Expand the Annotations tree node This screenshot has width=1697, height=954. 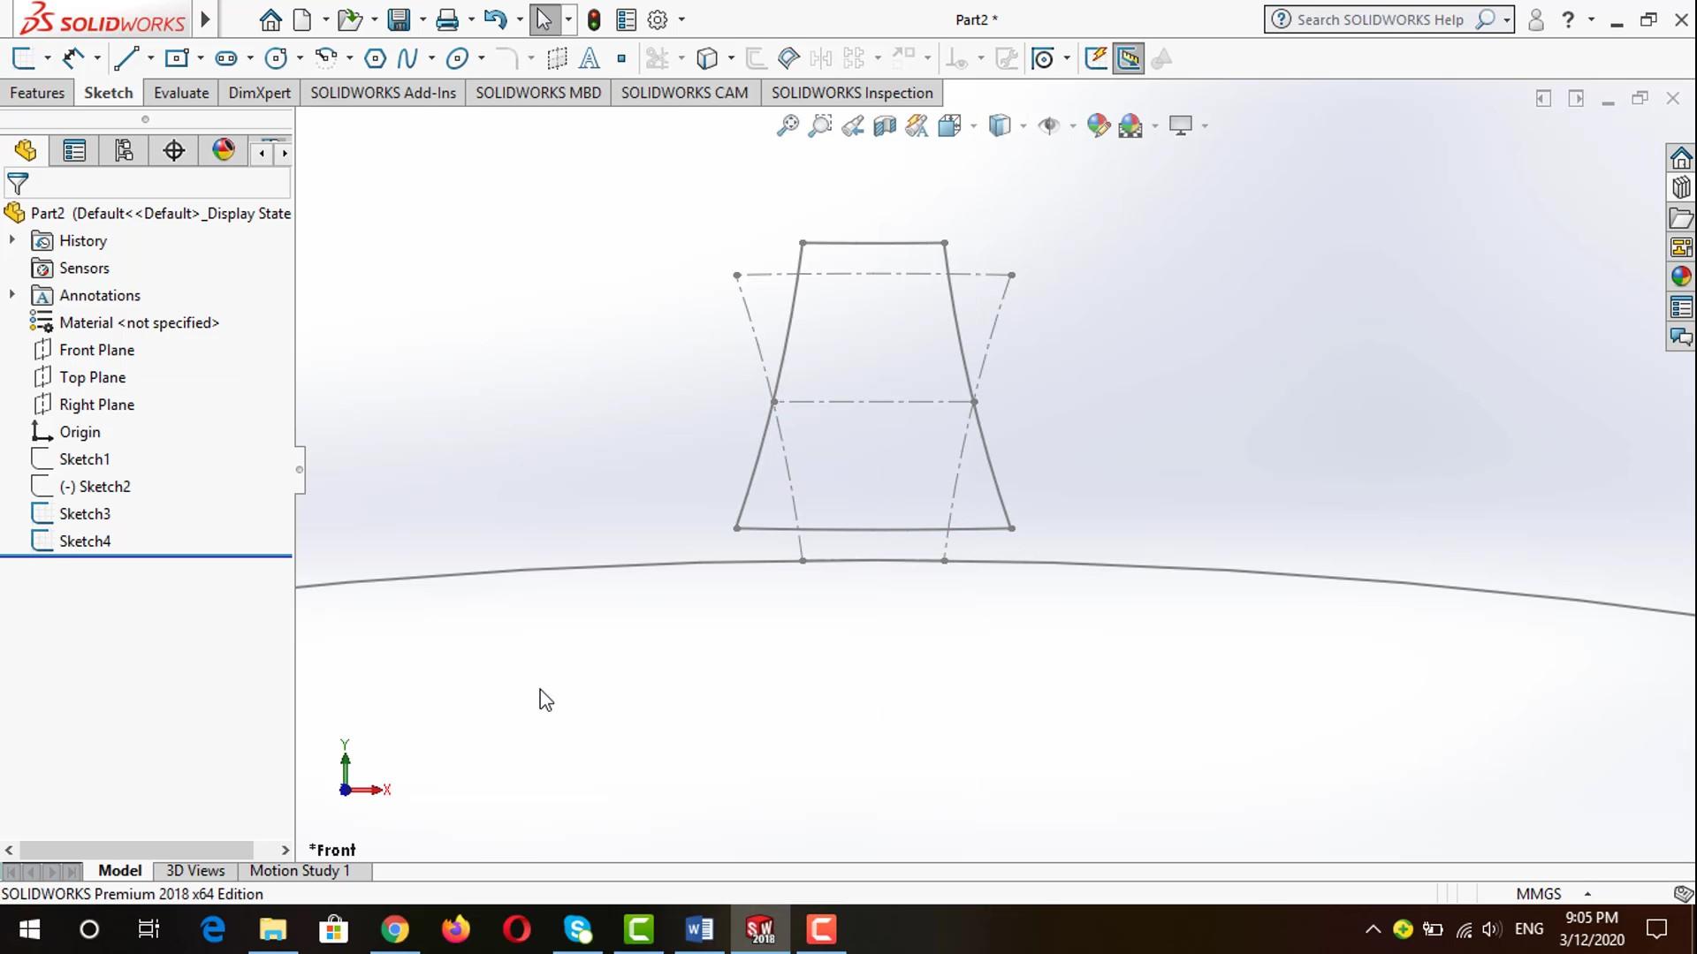12,295
